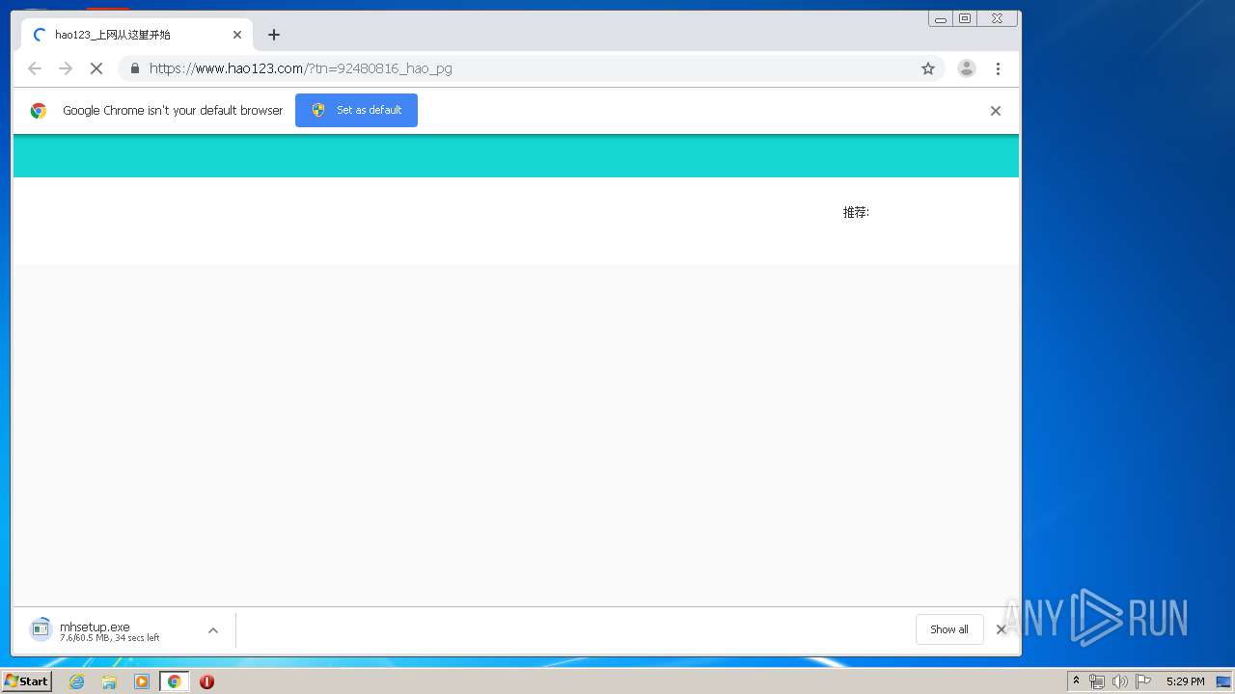Screen dimensions: 1235x694
Task: Open volume control in tray
Action: (x=1119, y=681)
